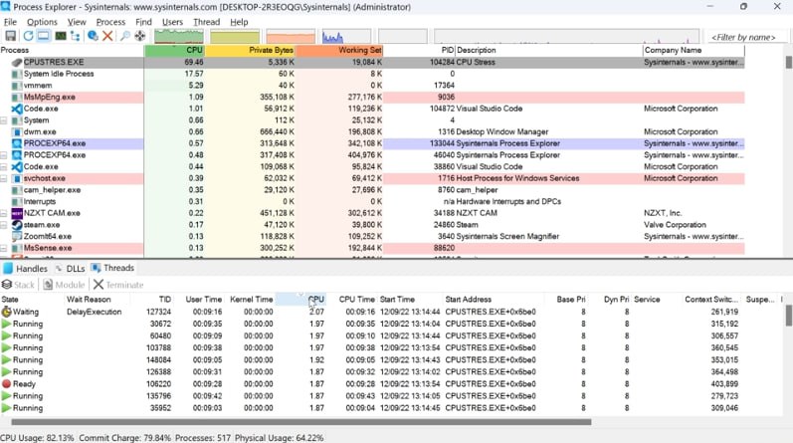Open the View menu
The width and height of the screenshot is (793, 443).
click(x=77, y=22)
